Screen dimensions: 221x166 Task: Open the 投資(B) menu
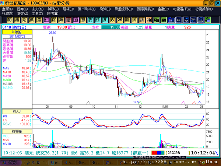click(105, 9)
